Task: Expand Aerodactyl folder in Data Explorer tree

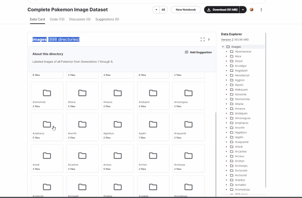Action: [226, 75]
